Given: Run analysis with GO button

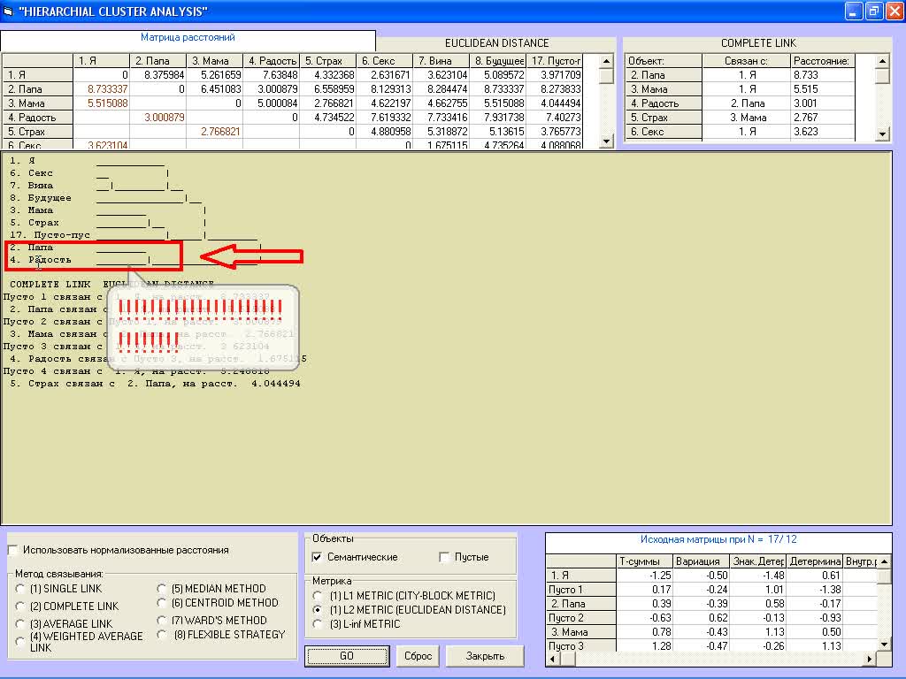Looking at the screenshot, I should click(347, 656).
